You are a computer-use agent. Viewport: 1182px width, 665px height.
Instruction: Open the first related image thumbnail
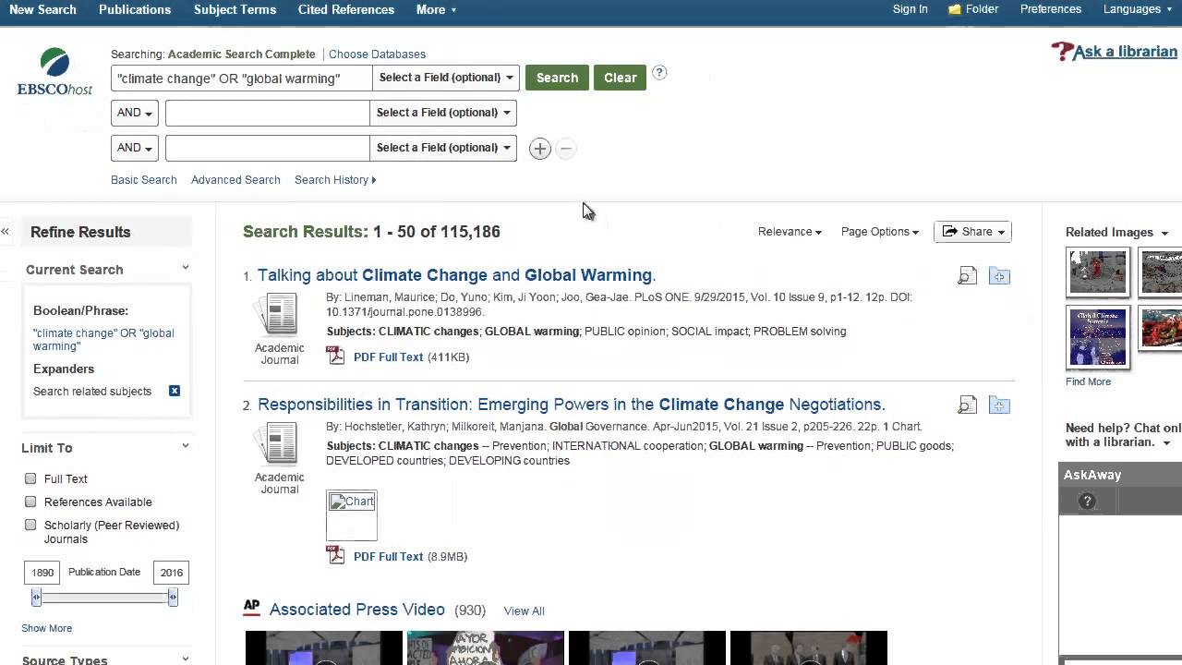1098,272
